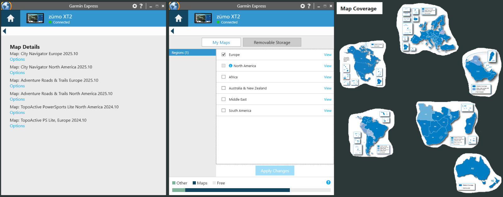
Task: Open the Australia coverage map image
Action: [x=477, y=172]
